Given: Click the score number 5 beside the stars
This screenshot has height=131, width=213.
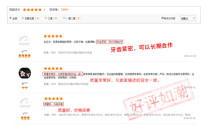Looking at the screenshot, I should click(x=44, y=10).
